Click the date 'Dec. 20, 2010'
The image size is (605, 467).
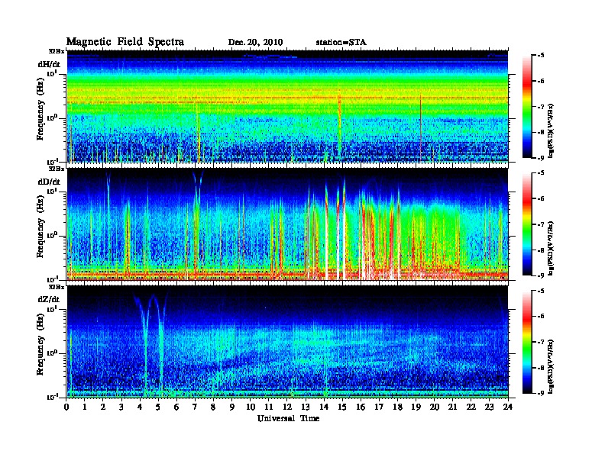[x=255, y=43]
